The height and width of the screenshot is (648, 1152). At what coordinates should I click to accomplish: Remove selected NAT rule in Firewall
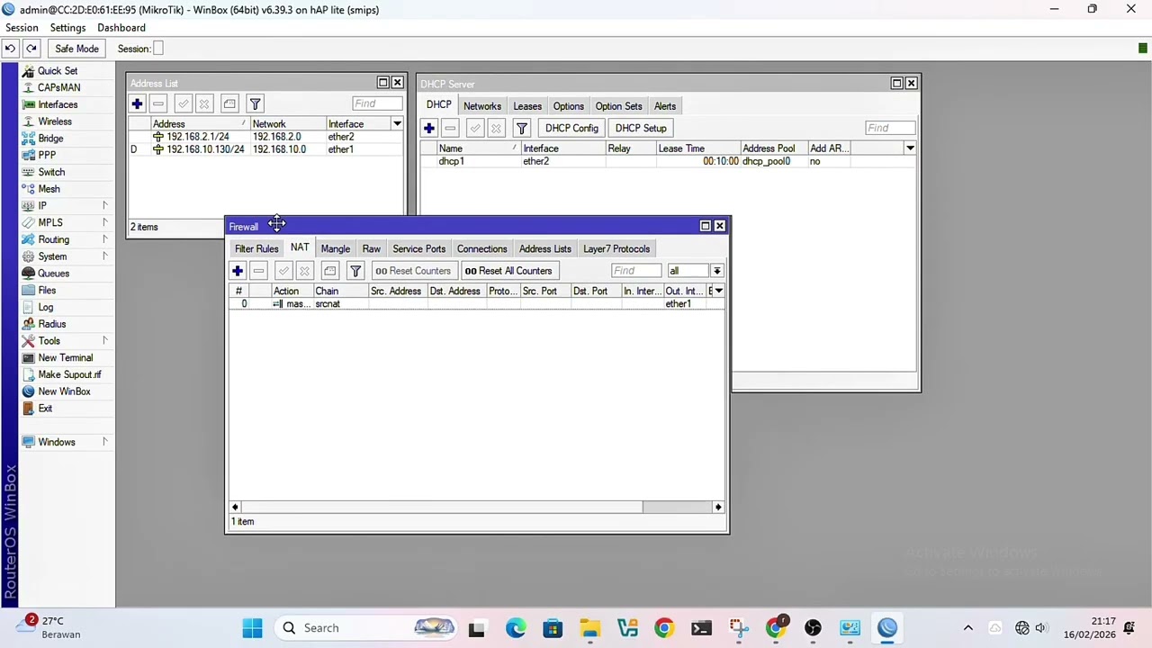tap(258, 271)
